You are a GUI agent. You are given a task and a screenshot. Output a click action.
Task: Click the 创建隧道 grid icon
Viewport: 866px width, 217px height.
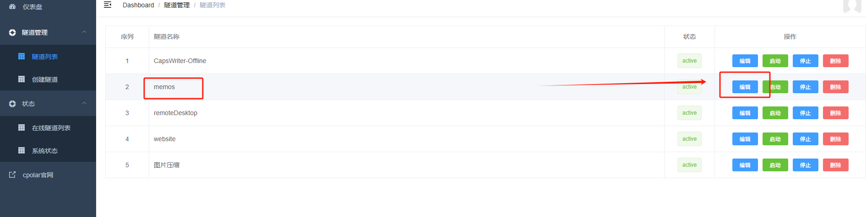(22, 79)
